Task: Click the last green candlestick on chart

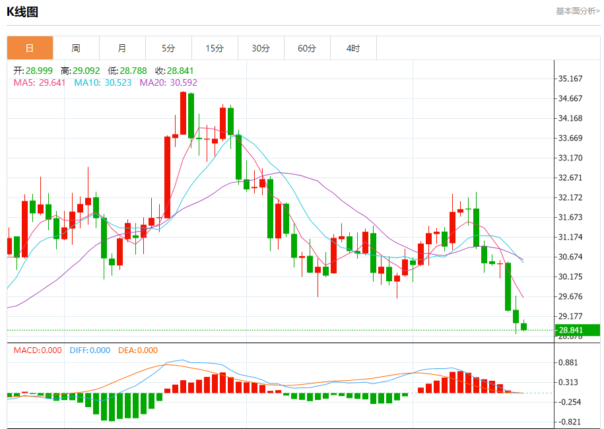Action: (x=524, y=327)
